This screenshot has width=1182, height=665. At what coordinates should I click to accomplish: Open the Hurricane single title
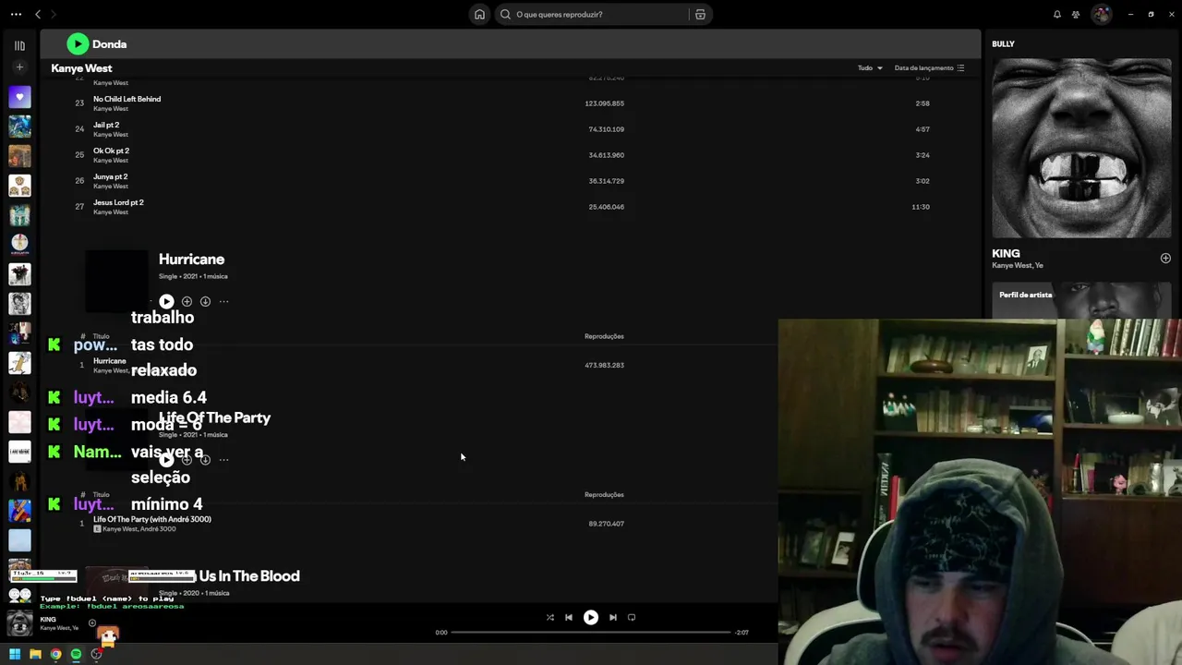point(191,260)
